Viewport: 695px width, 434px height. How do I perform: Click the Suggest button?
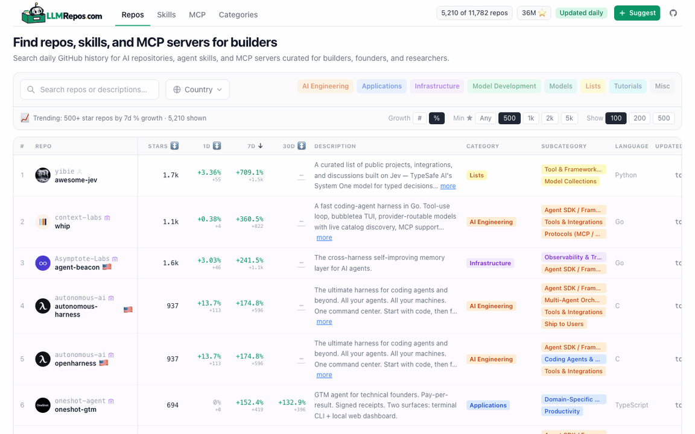(637, 13)
